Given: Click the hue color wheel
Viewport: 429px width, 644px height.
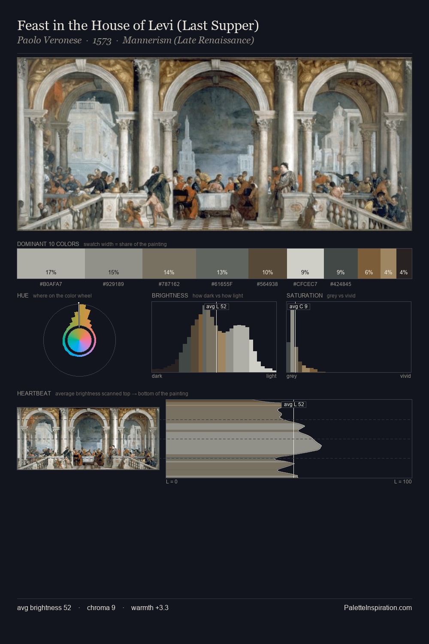Looking at the screenshot, I should [79, 340].
